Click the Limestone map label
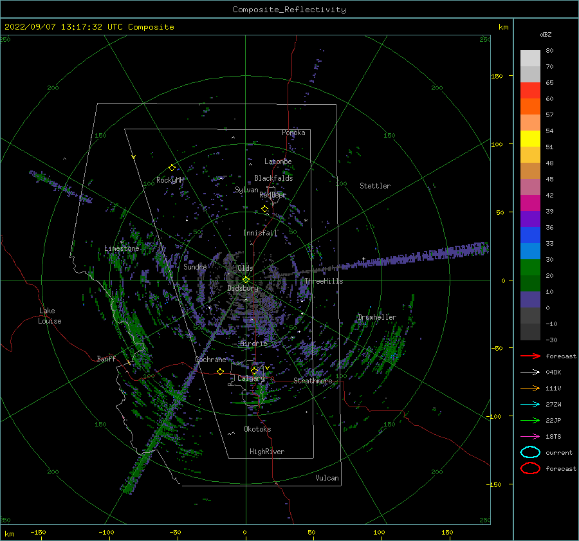The image size is (579, 541). (122, 248)
